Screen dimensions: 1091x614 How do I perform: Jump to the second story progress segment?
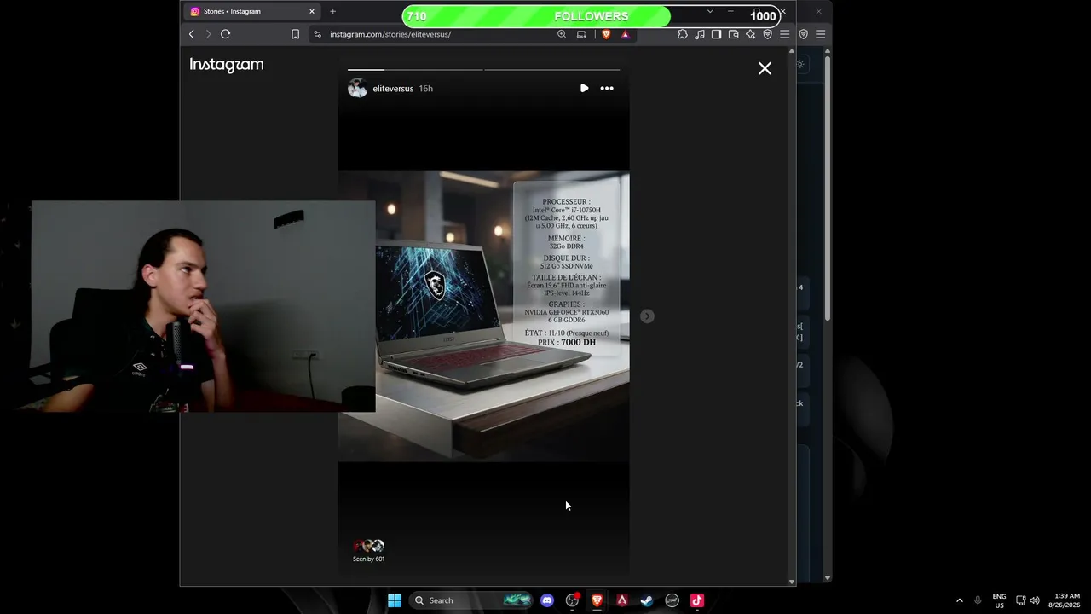pos(551,69)
